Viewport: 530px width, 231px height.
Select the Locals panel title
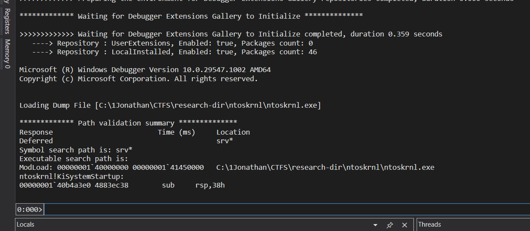click(x=26, y=224)
